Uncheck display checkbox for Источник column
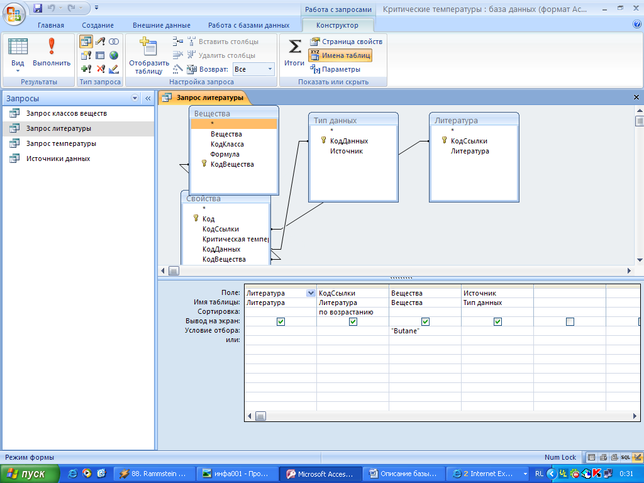 click(497, 321)
